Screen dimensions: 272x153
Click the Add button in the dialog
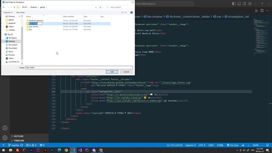coord(112,72)
